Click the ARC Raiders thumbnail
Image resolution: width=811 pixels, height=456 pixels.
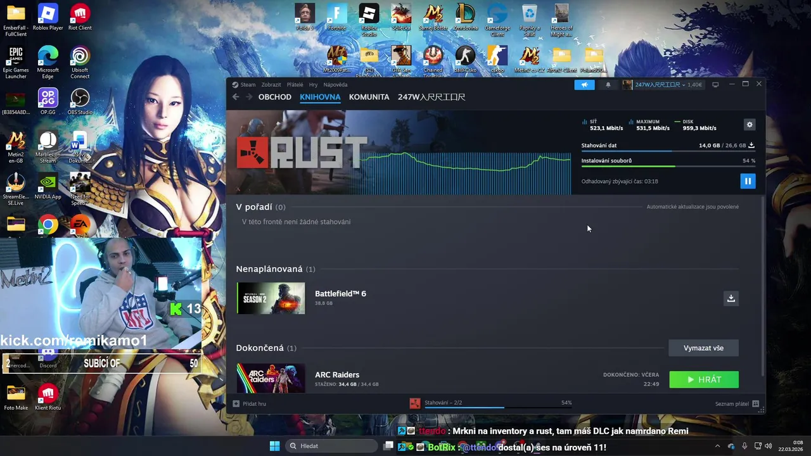pos(271,378)
